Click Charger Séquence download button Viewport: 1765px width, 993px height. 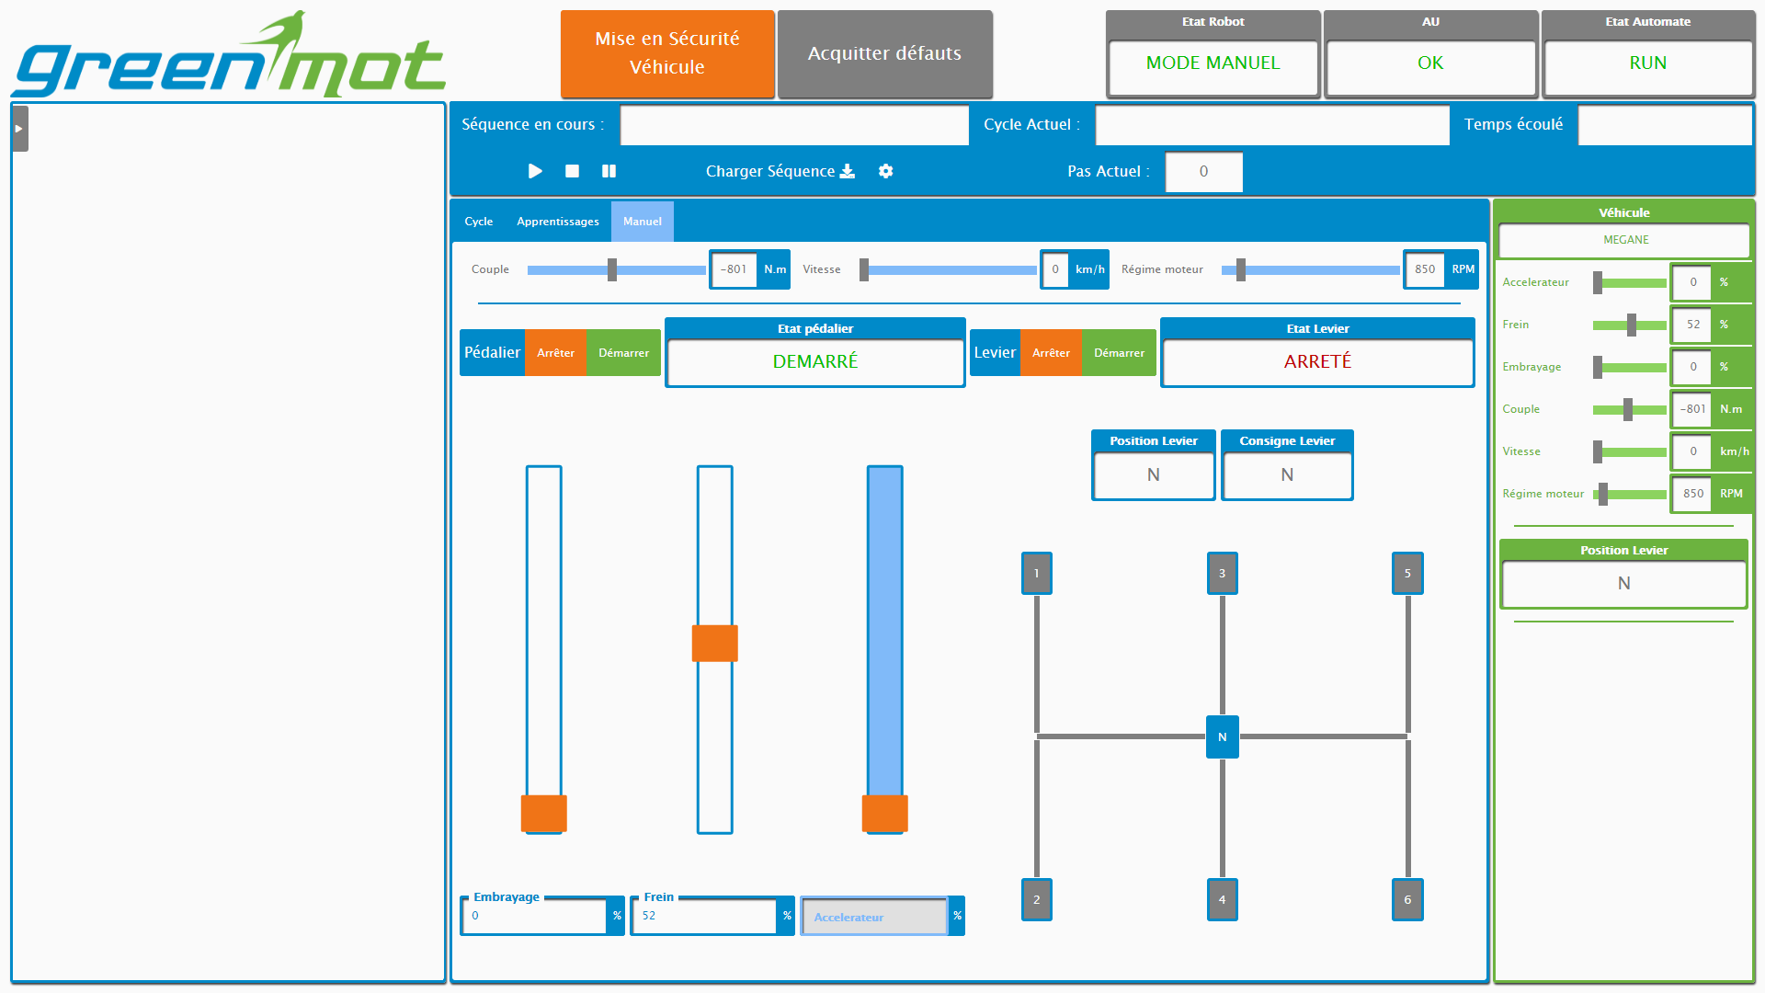[780, 171]
